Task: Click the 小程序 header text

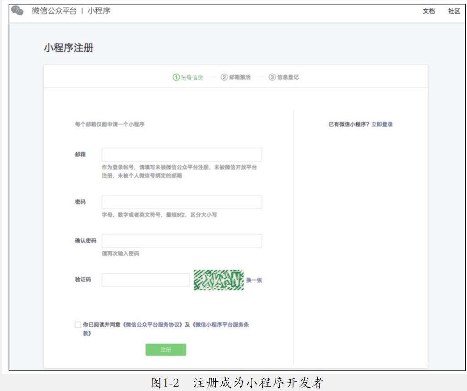Action: click(98, 11)
